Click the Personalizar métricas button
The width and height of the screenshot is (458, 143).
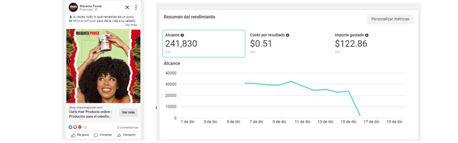click(x=390, y=19)
